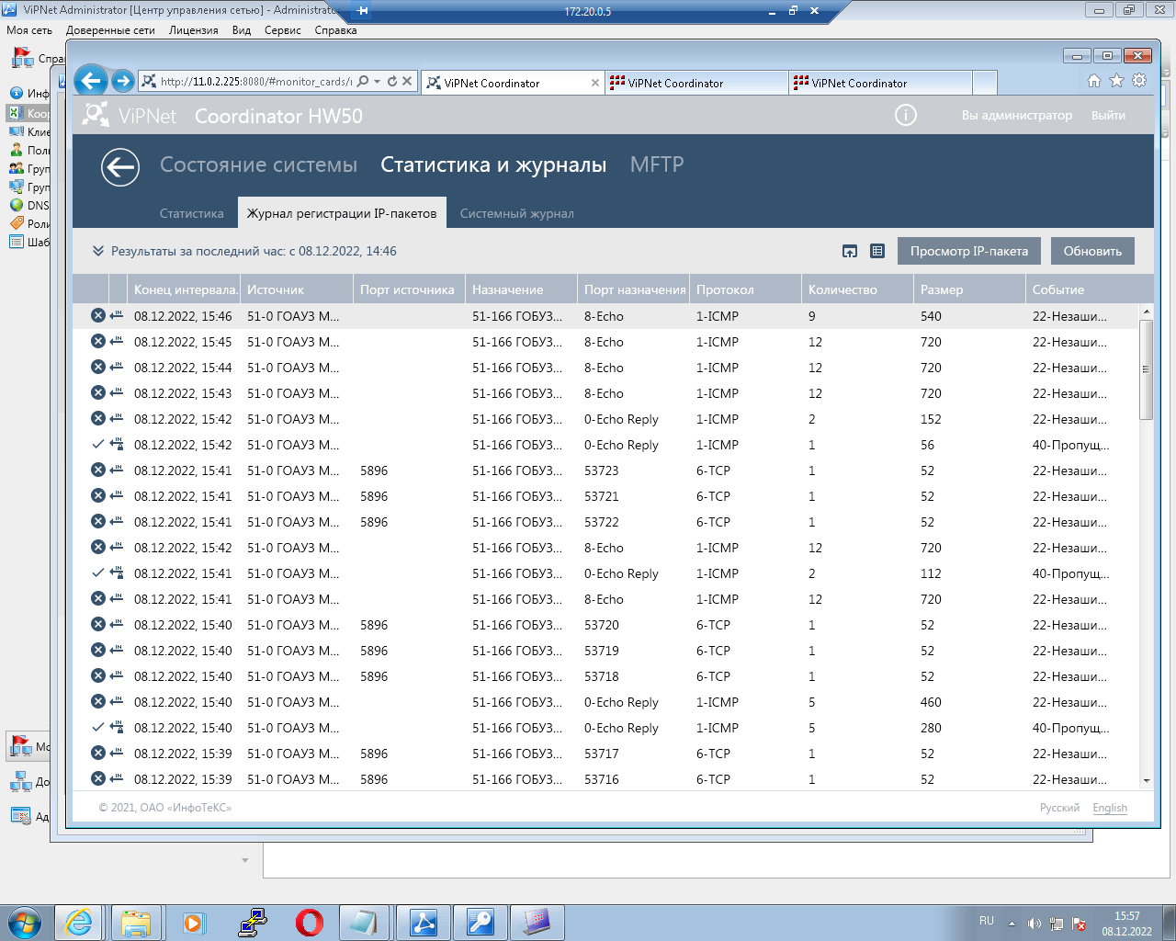Click the browser Back navigation button
The image size is (1176, 941).
coord(91,81)
